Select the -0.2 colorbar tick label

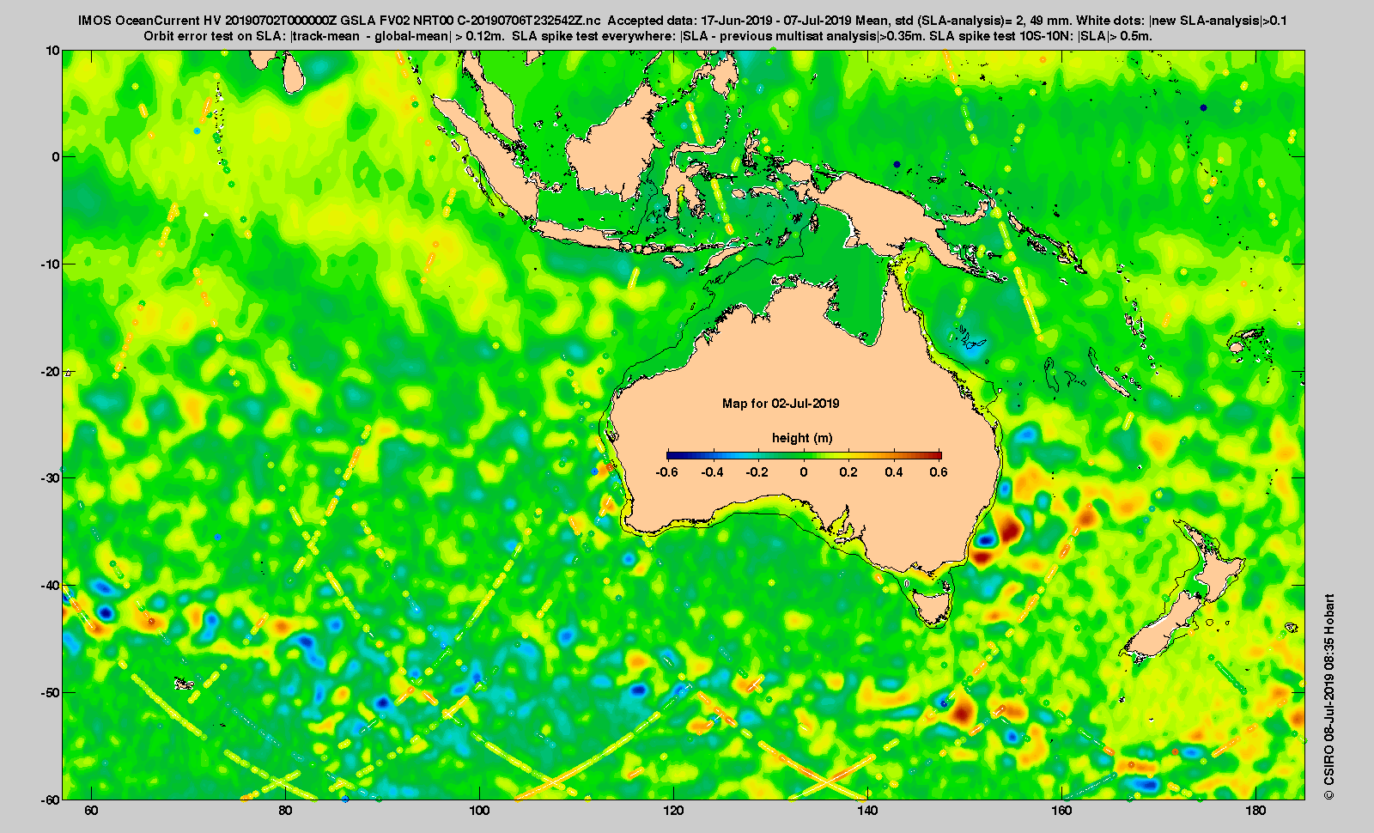(757, 472)
